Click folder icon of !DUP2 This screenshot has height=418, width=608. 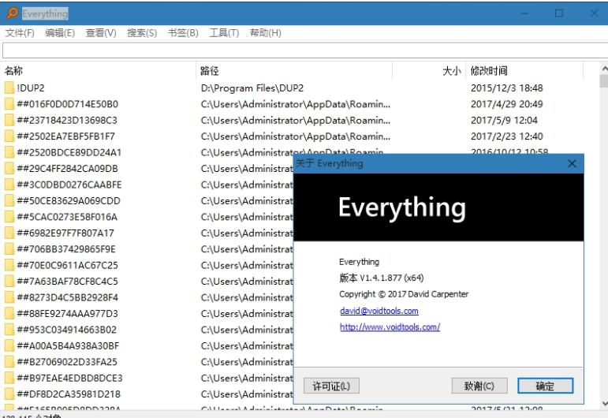[x=9, y=88]
